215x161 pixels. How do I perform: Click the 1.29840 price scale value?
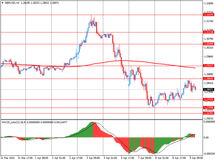[x=209, y=57]
